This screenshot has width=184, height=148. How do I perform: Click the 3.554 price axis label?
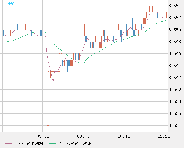pyautogui.click(x=175, y=6)
